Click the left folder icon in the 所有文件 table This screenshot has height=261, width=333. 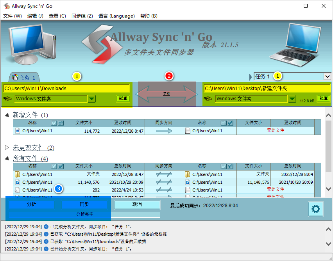point(18,174)
